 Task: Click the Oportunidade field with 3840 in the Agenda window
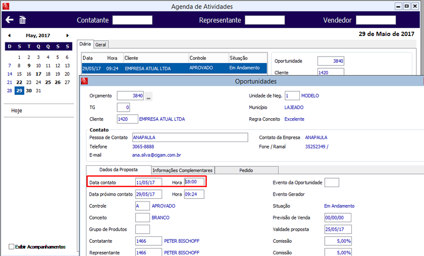point(331,61)
